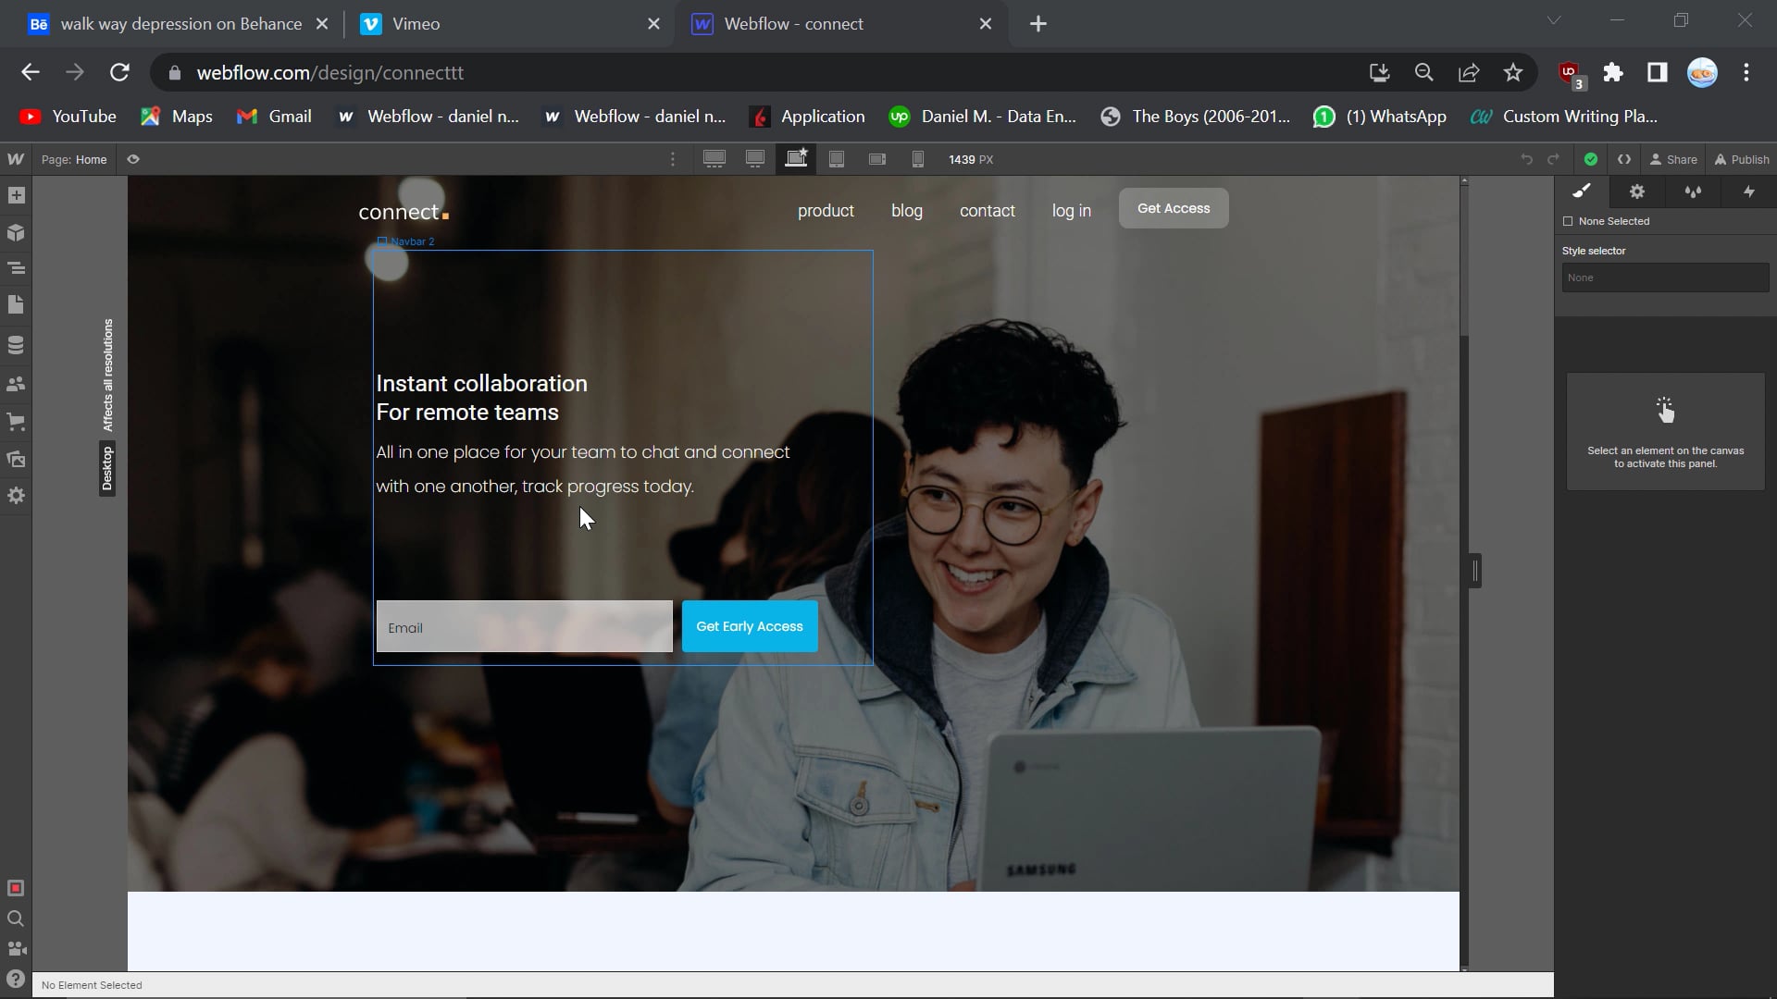Click the log in nav link
Image resolution: width=1777 pixels, height=999 pixels.
(1071, 211)
